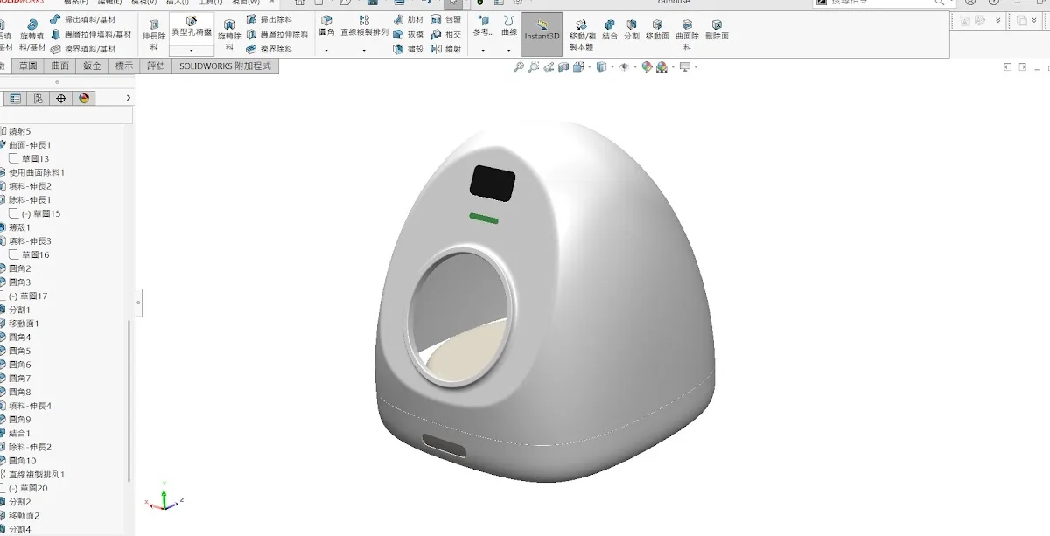Collapse the feature manager panel handle
The width and height of the screenshot is (1050, 536).
(137, 302)
